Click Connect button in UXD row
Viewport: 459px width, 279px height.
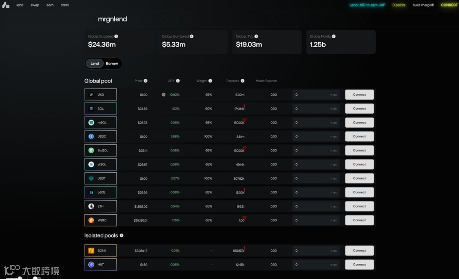pos(360,95)
